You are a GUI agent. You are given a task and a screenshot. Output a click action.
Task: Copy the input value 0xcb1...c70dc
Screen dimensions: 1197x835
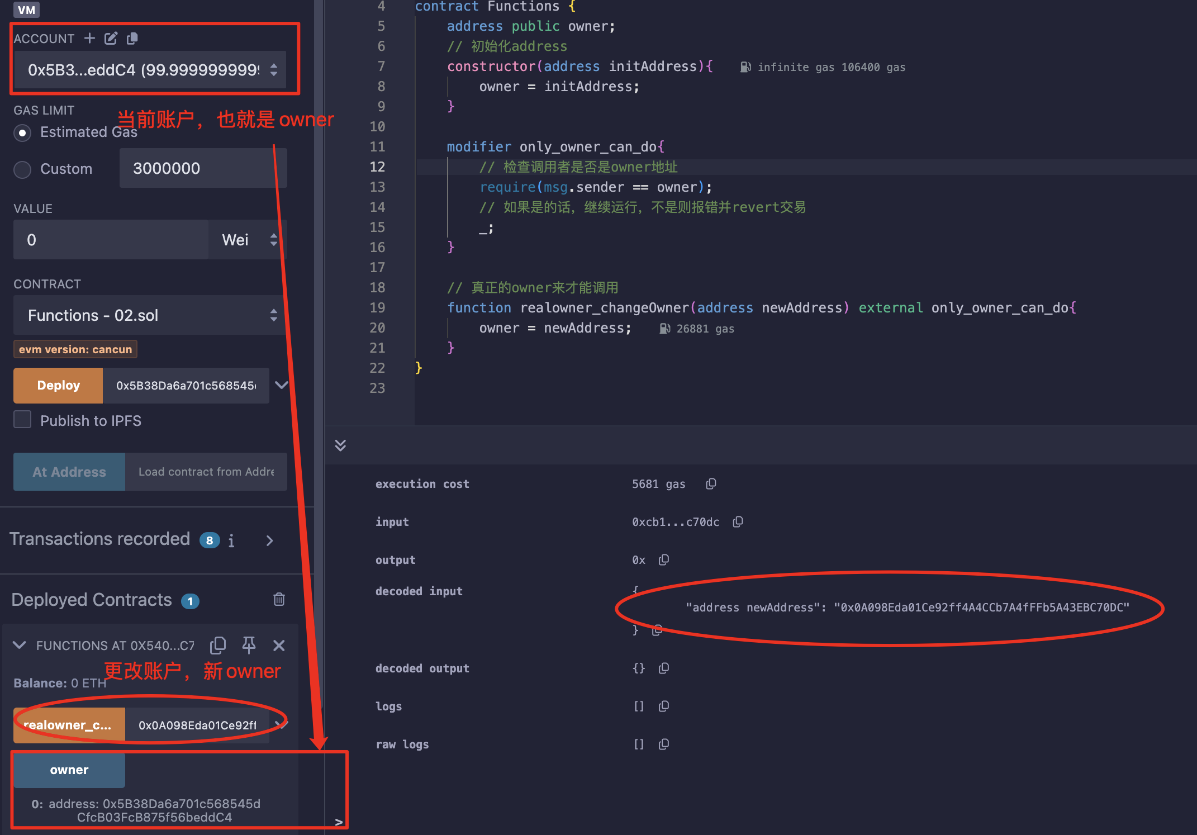pyautogui.click(x=738, y=521)
